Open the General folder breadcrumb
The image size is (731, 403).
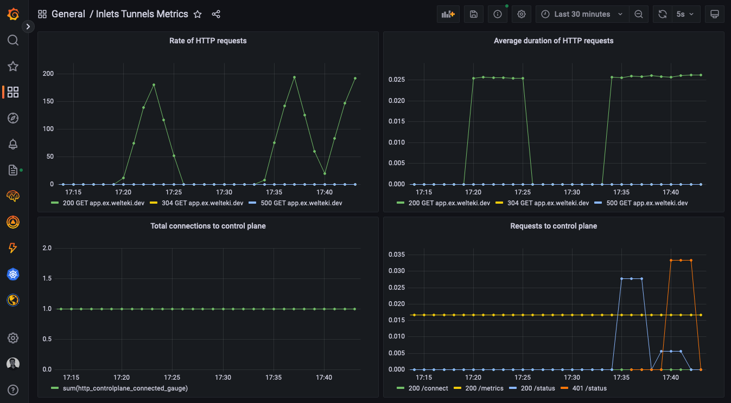point(68,14)
